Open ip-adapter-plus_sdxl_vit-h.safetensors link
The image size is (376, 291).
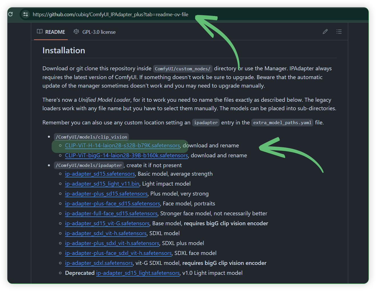tap(112, 243)
